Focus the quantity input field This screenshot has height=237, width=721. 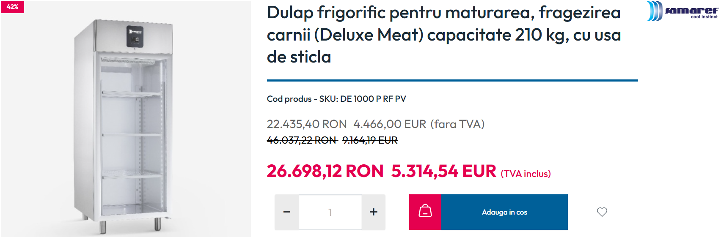330,212
